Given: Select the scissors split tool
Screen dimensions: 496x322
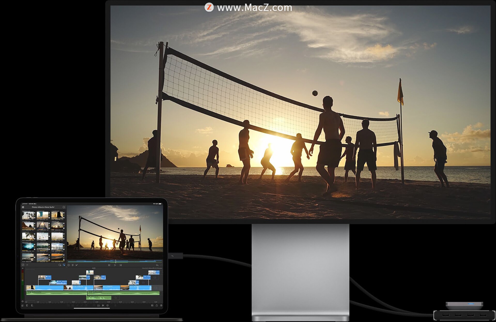Looking at the screenshot, I should point(103,305).
